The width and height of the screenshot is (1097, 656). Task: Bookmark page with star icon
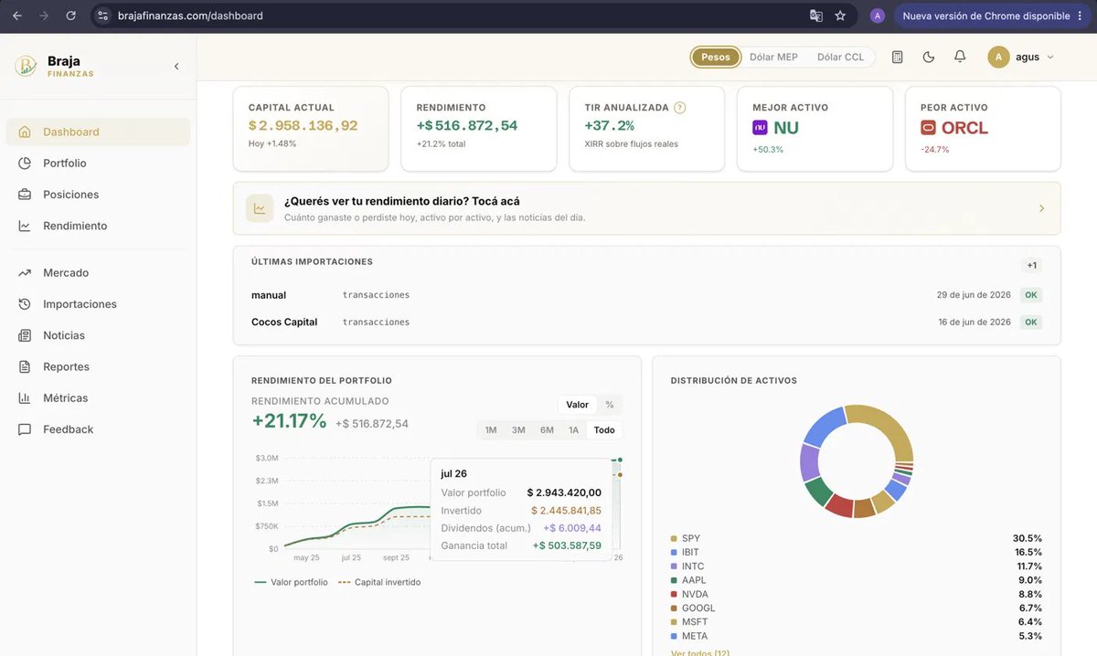pos(840,16)
